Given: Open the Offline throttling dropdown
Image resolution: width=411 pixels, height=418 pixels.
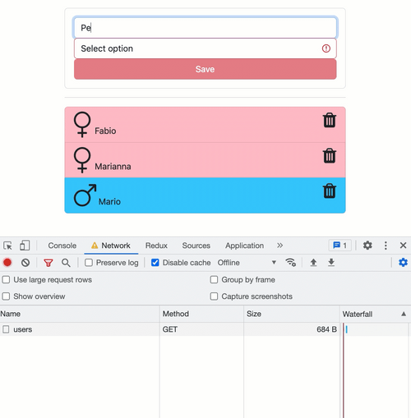Looking at the screenshot, I should pos(247,263).
